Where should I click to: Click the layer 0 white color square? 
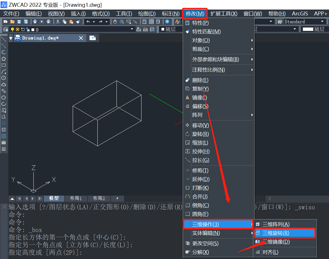(x=33, y=29)
